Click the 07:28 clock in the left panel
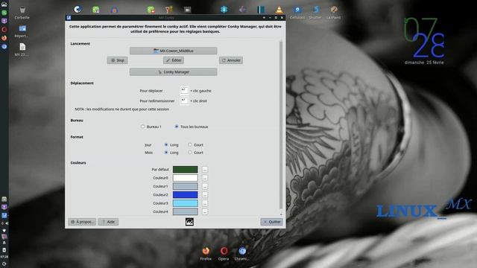 pyautogui.click(x=4, y=257)
